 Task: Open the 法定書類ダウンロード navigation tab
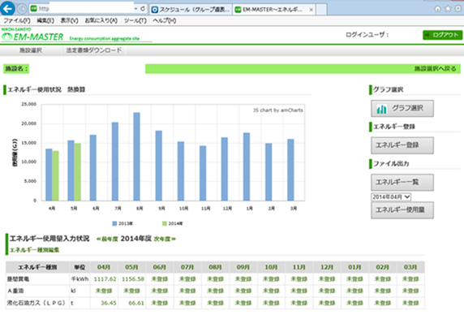(x=93, y=50)
